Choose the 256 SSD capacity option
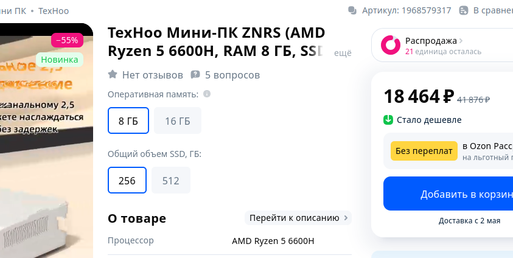Viewport: 513px width, 258px height. (127, 180)
